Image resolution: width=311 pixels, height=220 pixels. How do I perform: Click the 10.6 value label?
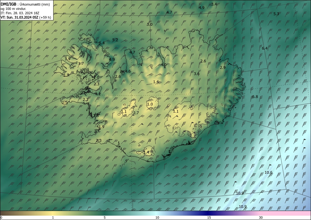pyautogui.click(x=268, y=173)
